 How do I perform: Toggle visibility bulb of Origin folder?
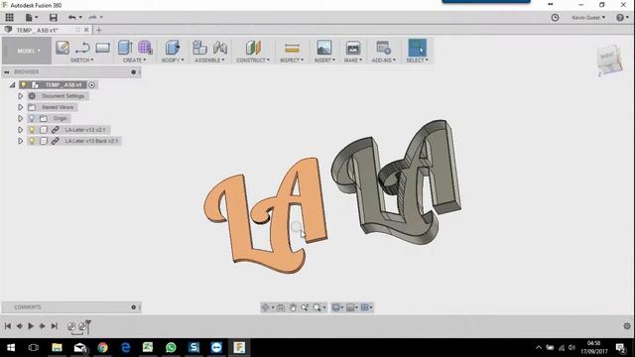32,118
